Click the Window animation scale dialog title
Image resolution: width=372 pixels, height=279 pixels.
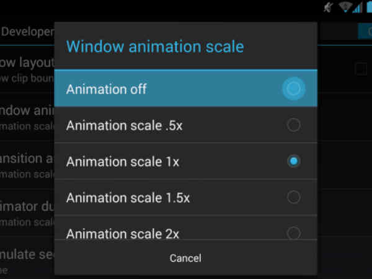[155, 46]
